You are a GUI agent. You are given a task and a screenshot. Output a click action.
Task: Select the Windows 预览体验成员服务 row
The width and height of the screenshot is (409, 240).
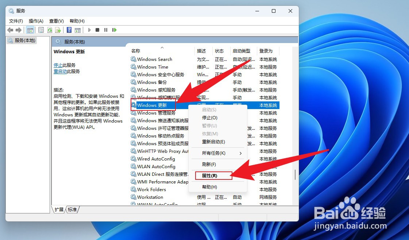[205, 143]
